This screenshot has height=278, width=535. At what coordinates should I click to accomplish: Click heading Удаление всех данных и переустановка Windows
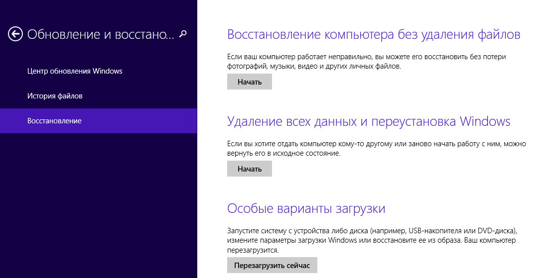369,121
